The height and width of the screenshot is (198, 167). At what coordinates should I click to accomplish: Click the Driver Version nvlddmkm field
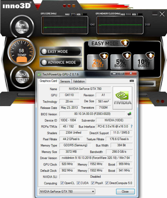96,158
